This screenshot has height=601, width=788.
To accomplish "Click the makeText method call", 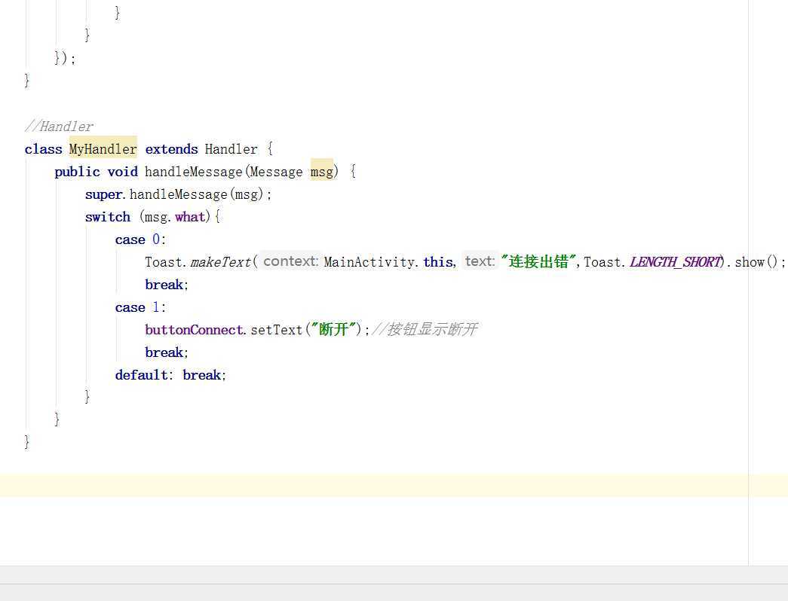I will 221,262.
